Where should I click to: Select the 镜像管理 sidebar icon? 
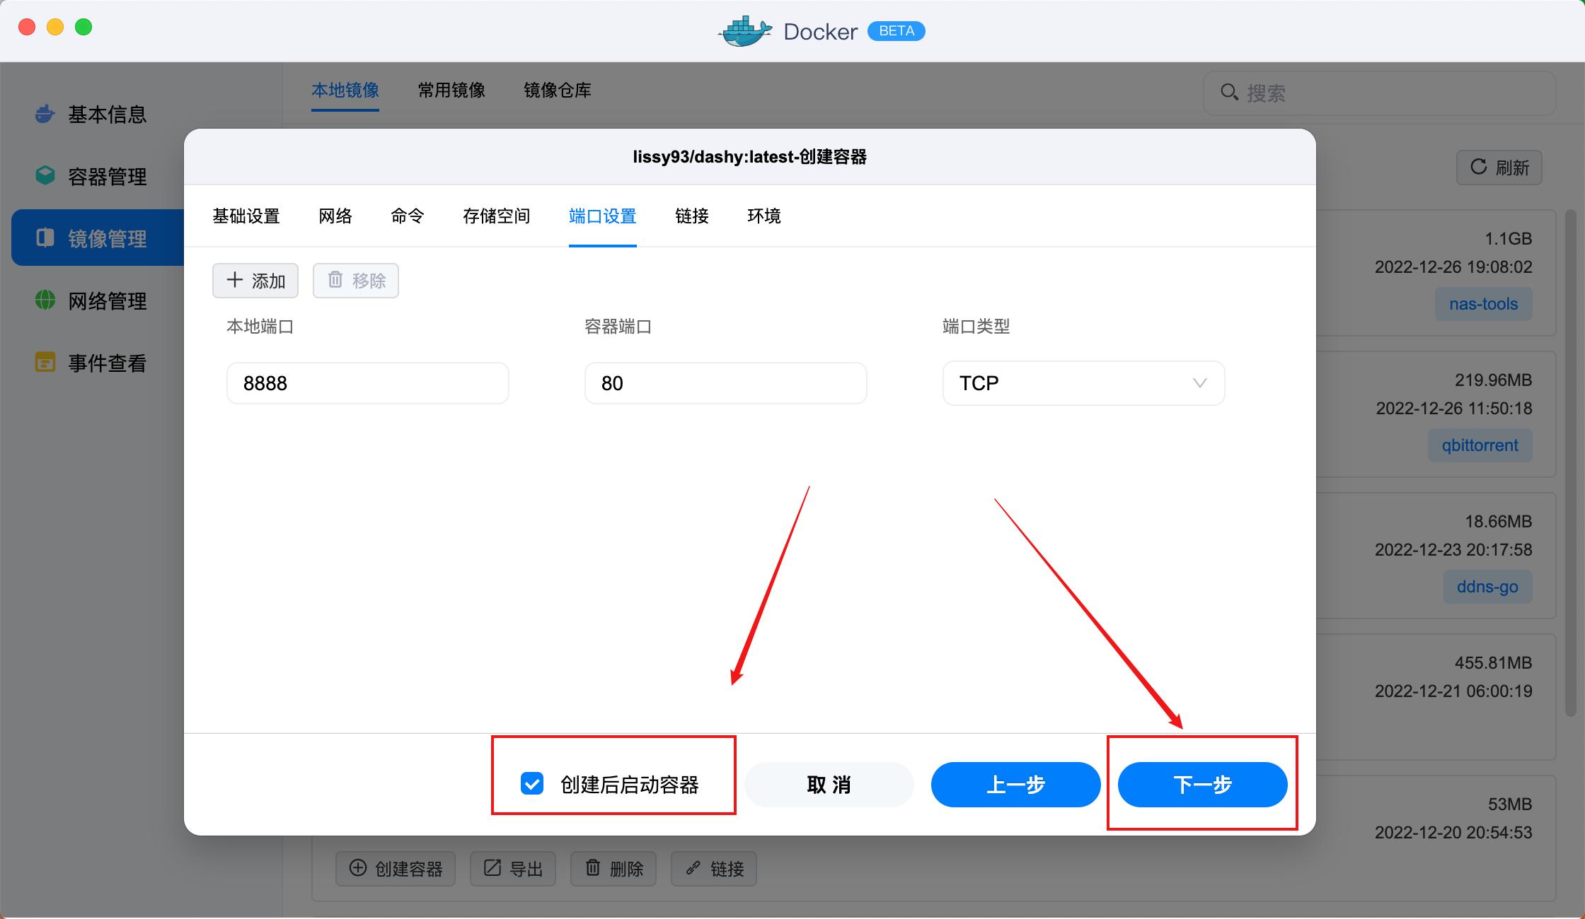tap(45, 238)
